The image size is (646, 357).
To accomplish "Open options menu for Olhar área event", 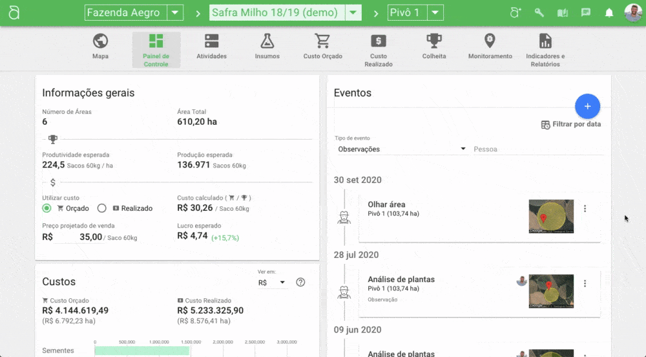I will pos(585,209).
